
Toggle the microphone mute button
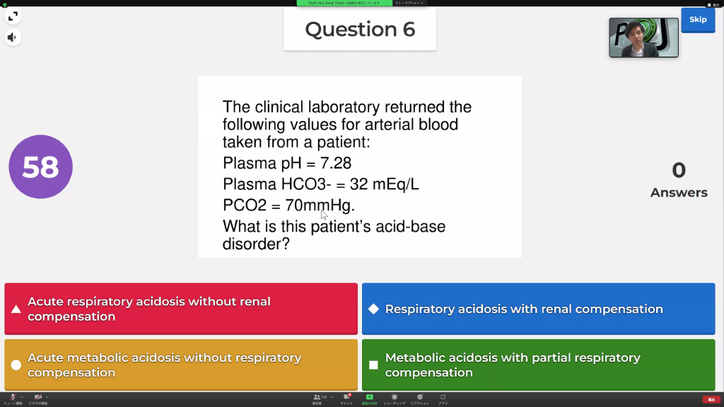[x=13, y=398]
